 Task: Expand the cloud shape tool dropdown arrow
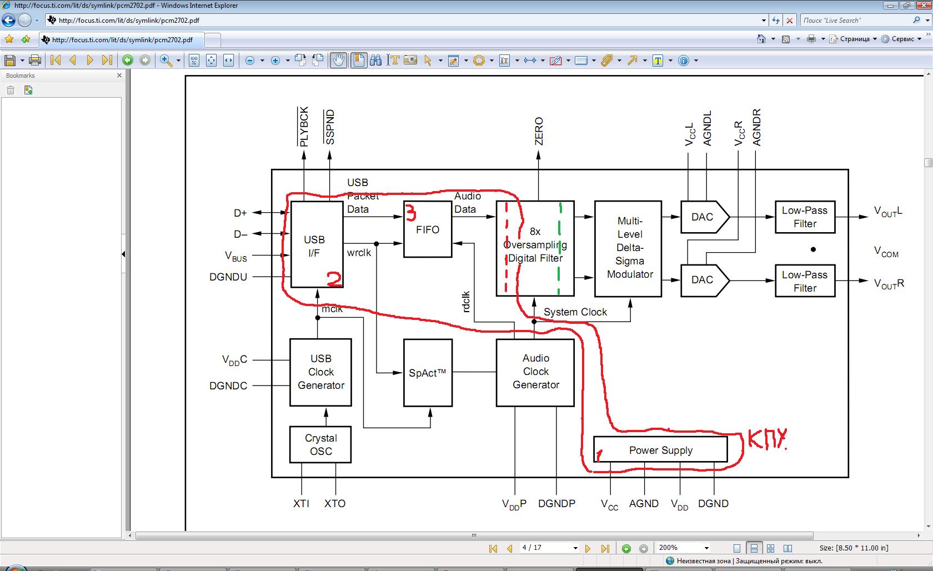coord(491,61)
